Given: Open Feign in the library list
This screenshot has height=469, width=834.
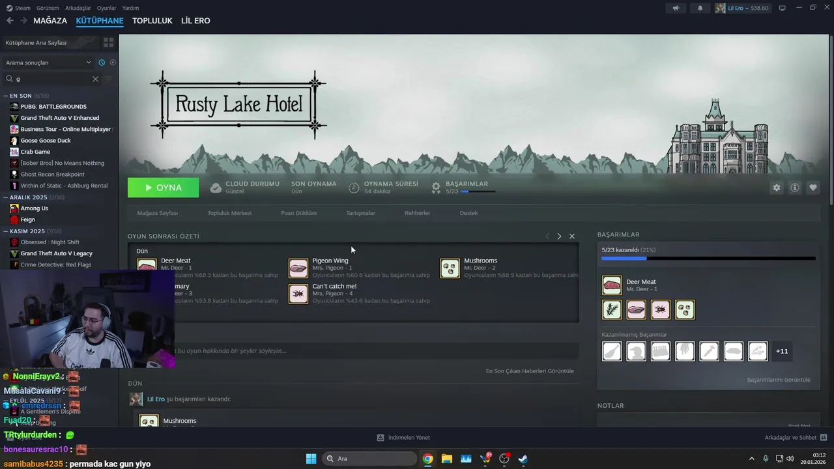Looking at the screenshot, I should coord(27,220).
